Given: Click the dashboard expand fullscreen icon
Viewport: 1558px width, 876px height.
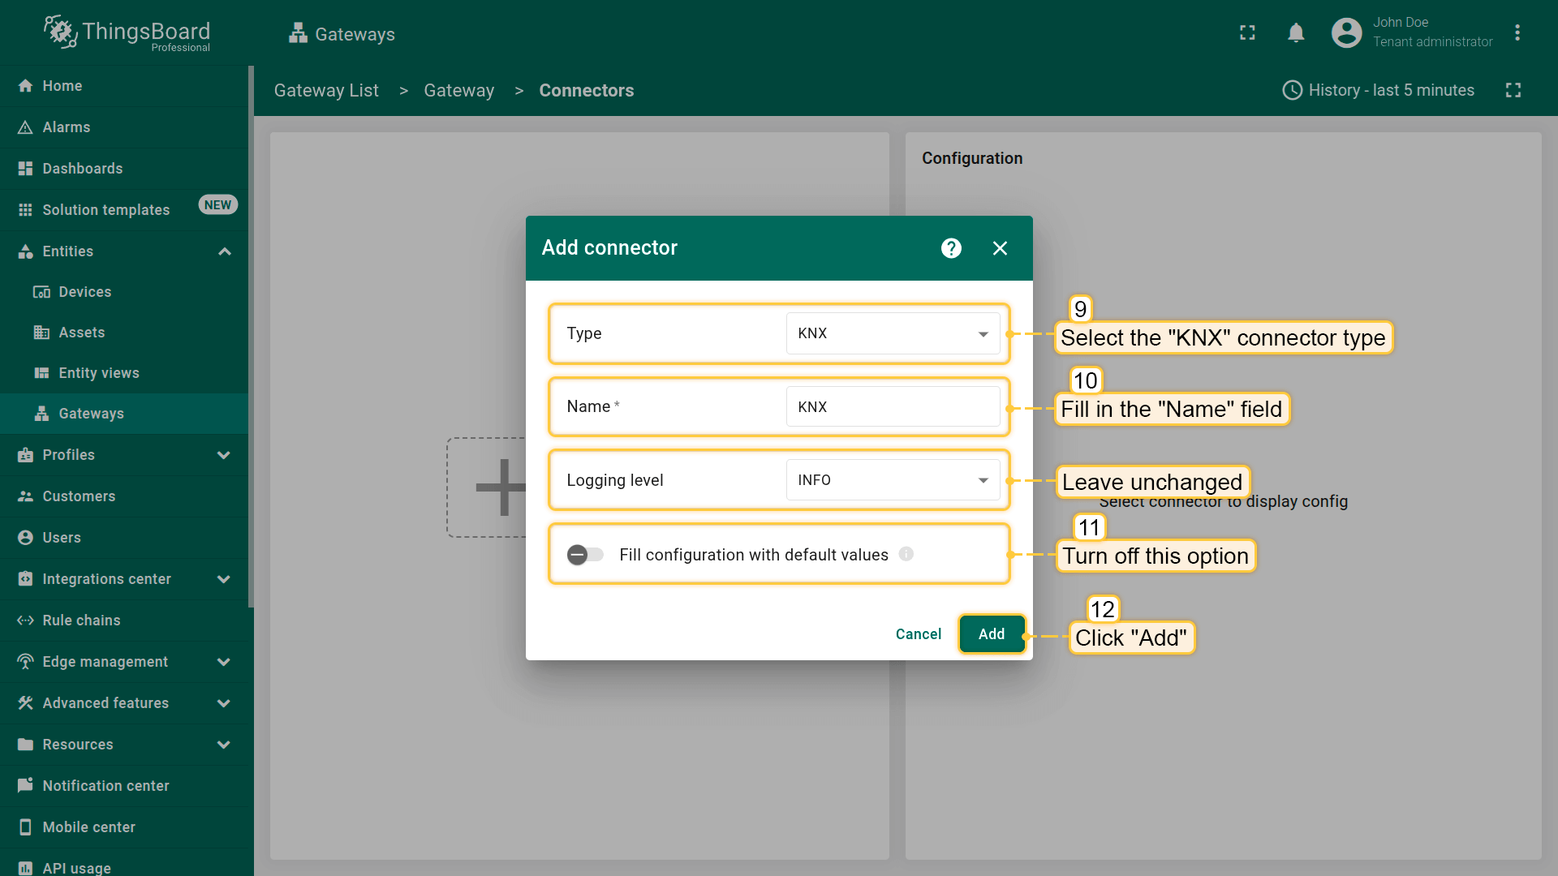Looking at the screenshot, I should (x=1513, y=90).
